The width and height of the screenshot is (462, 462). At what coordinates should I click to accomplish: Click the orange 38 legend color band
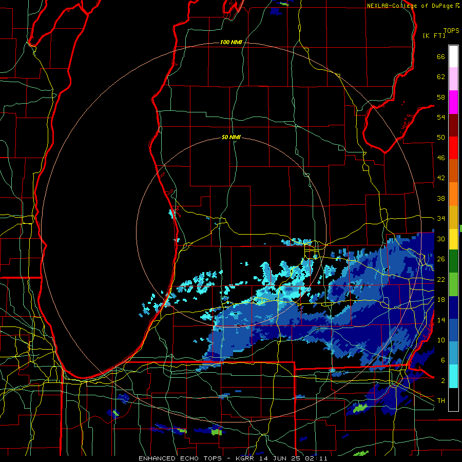453,194
